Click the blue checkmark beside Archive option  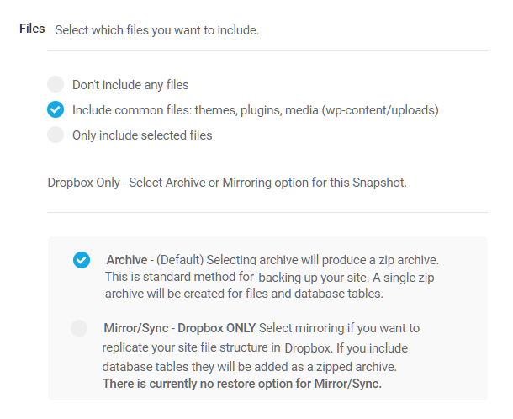pos(82,260)
